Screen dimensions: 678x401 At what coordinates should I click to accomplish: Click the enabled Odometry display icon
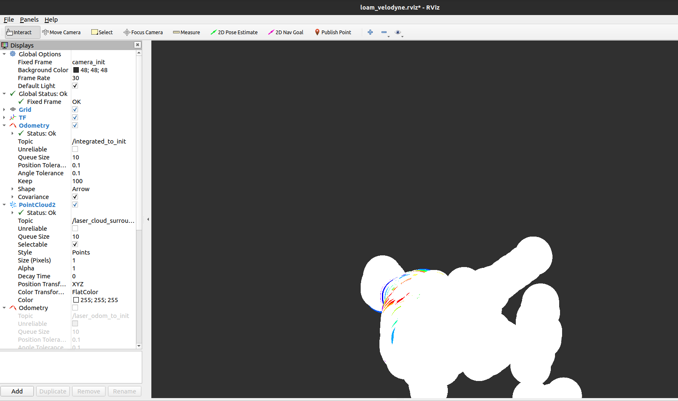point(13,125)
